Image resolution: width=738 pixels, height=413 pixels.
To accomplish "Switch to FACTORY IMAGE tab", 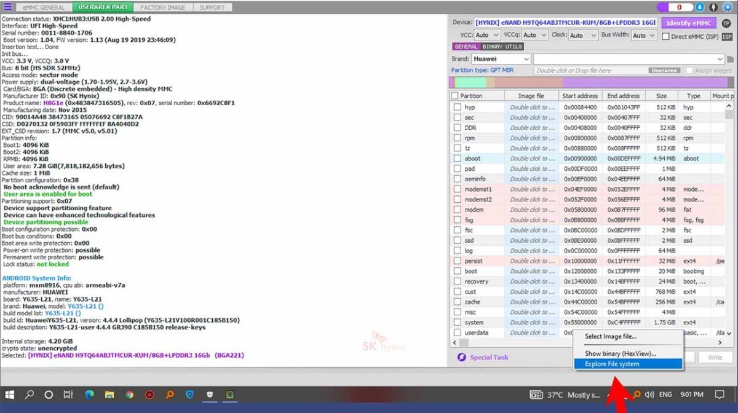I will pyautogui.click(x=164, y=7).
